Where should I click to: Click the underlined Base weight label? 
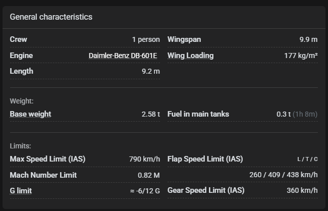[30, 114]
